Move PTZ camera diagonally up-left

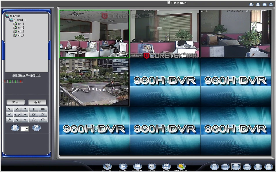[10, 109]
